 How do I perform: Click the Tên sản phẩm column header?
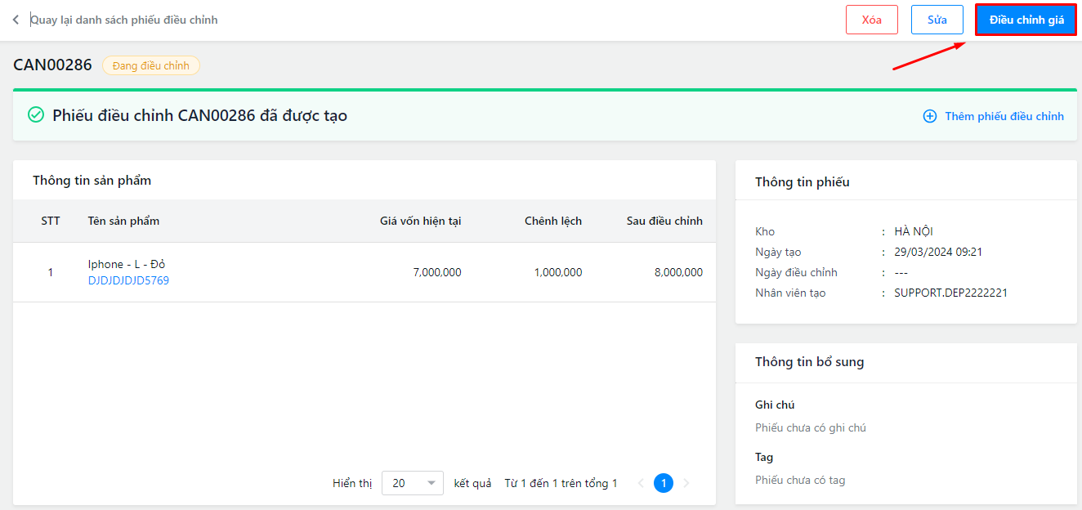123,221
